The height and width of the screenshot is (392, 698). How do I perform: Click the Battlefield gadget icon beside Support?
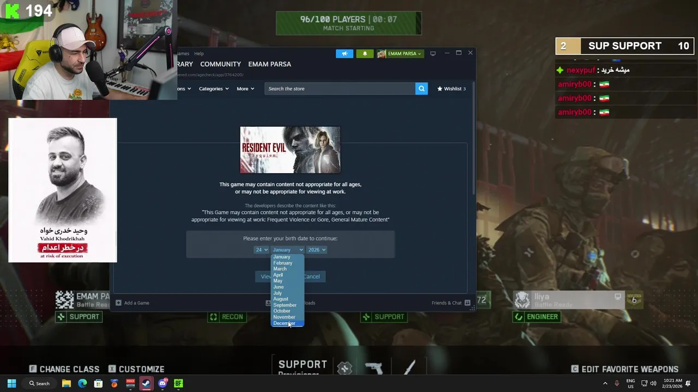(344, 369)
